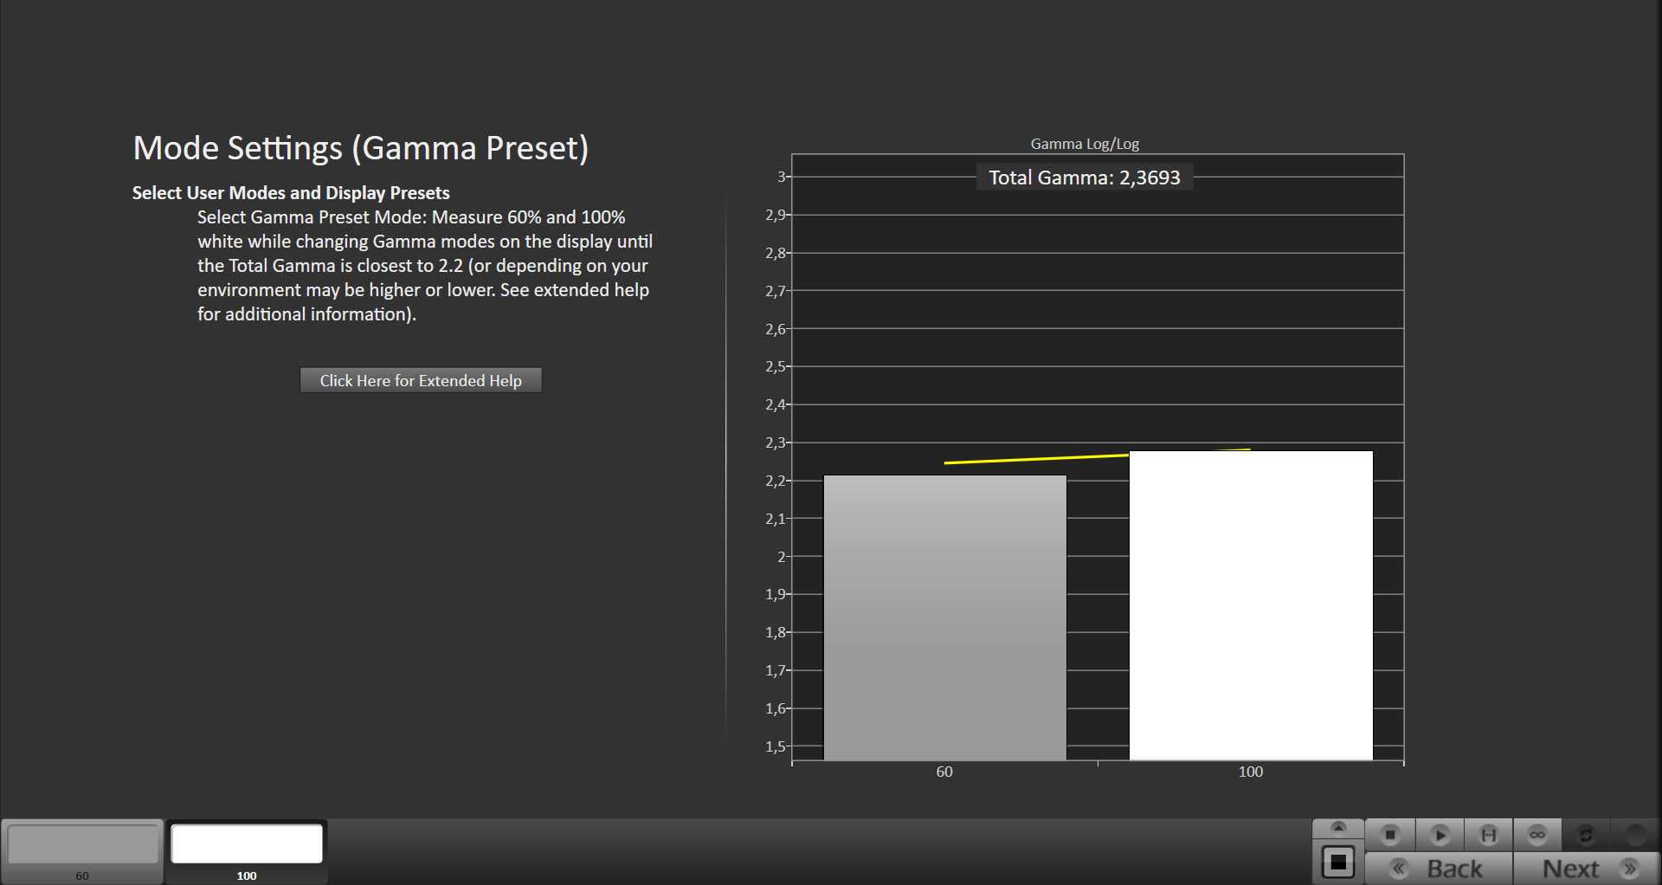This screenshot has height=885, width=1662.
Task: Click the read-series bracket icon
Action: click(x=1489, y=835)
